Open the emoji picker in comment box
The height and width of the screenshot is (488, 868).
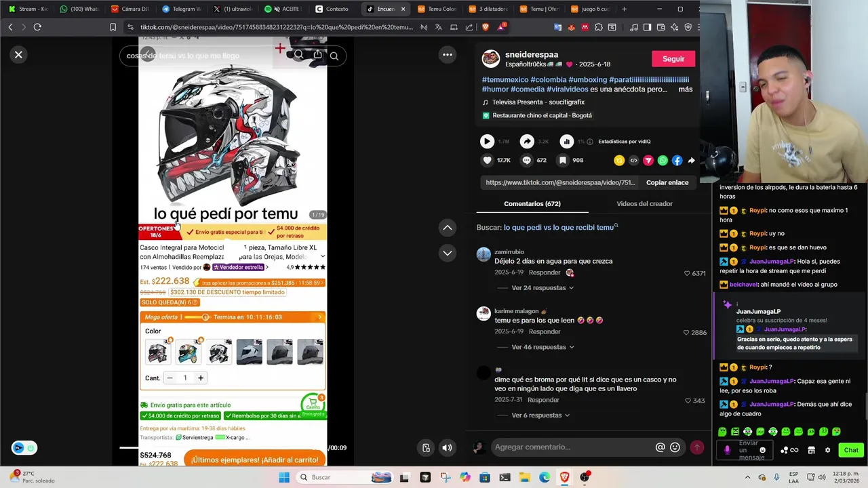pyautogui.click(x=675, y=447)
